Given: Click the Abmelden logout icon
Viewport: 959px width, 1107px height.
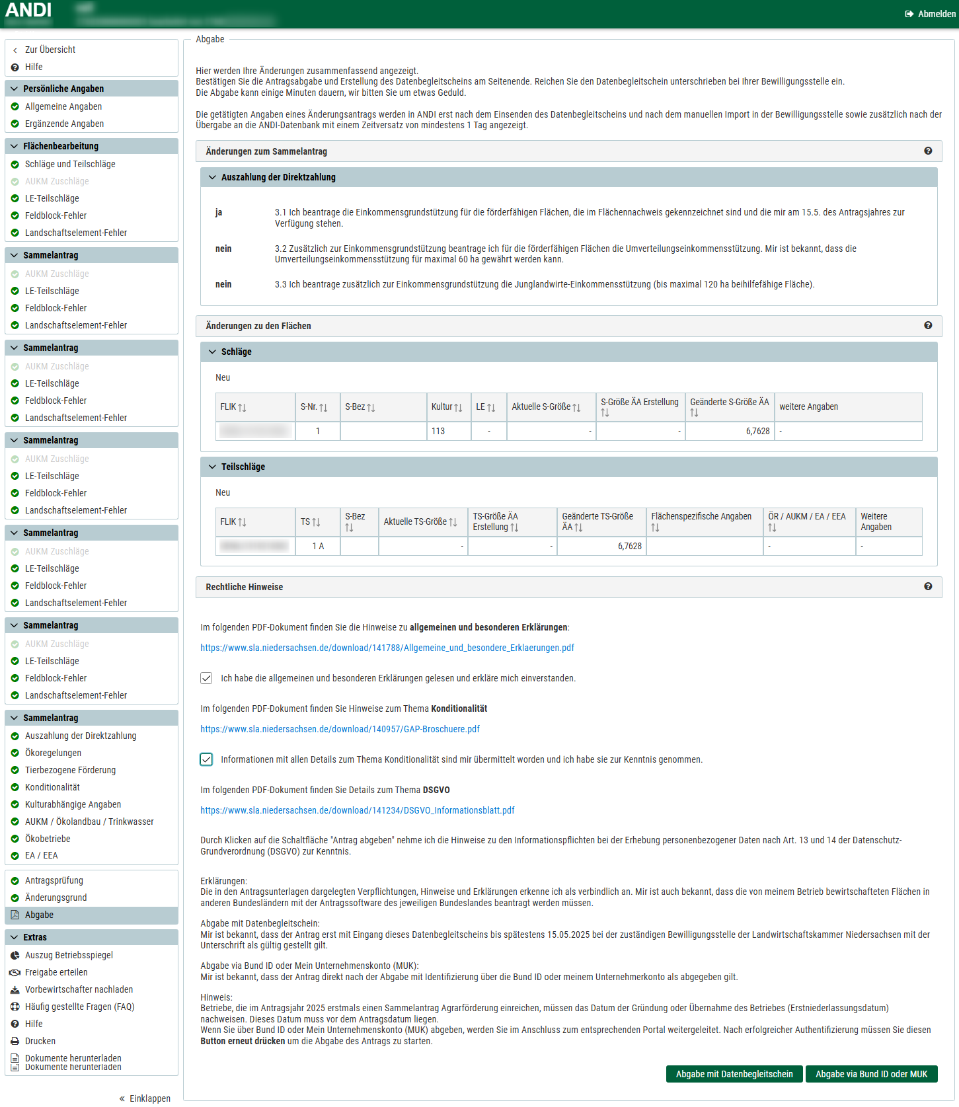Looking at the screenshot, I should coord(909,14).
